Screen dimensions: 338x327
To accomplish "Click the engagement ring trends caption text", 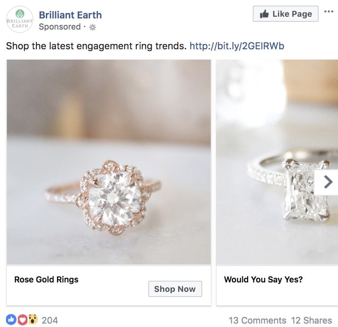I will pos(96,46).
